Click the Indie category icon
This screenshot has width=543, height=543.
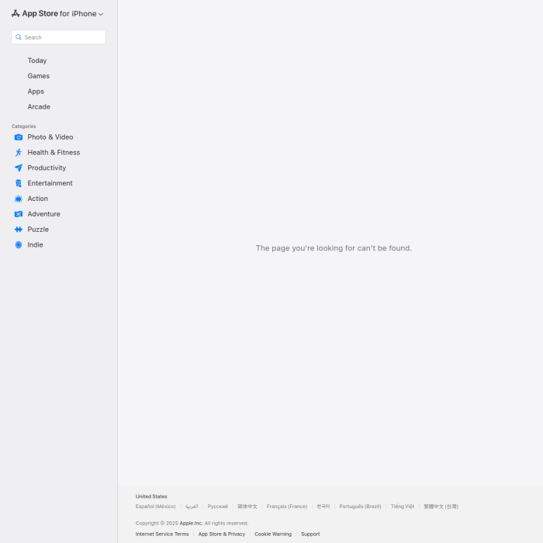pyautogui.click(x=19, y=245)
